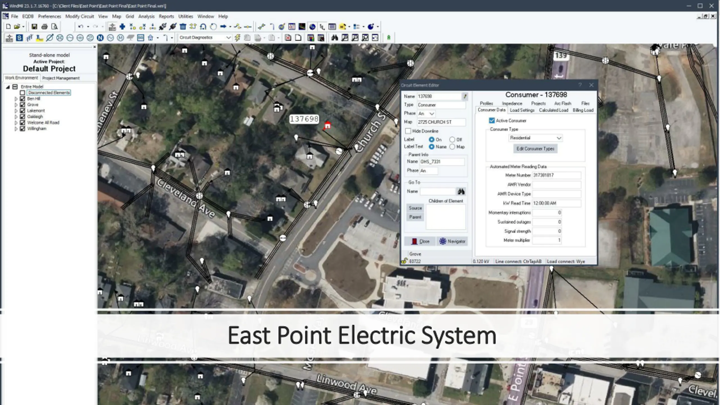Viewport: 720px width, 405px height.
Task: Click the green indicator icon on toolbar
Action: [x=389, y=38]
